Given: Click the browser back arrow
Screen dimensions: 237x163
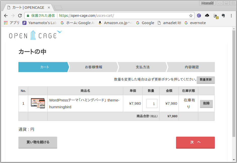Looking at the screenshot, I should coord(6,16).
